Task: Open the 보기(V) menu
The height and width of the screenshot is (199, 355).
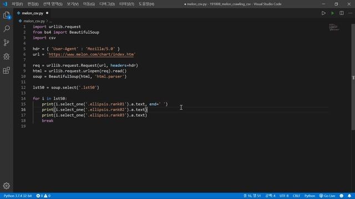Action: click(x=73, y=4)
